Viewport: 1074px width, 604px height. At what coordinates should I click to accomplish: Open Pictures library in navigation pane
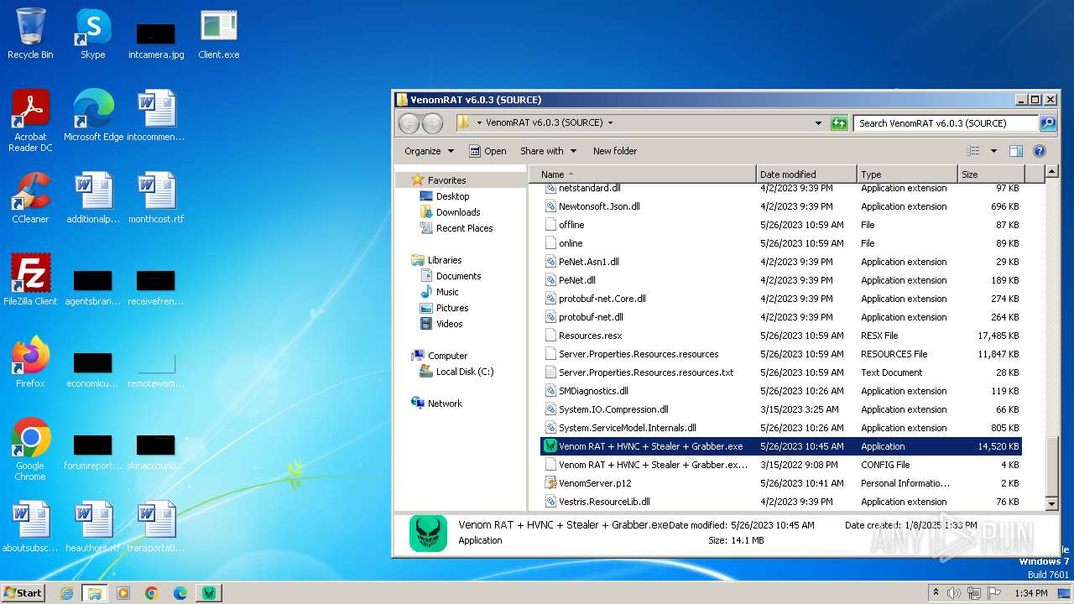[452, 308]
